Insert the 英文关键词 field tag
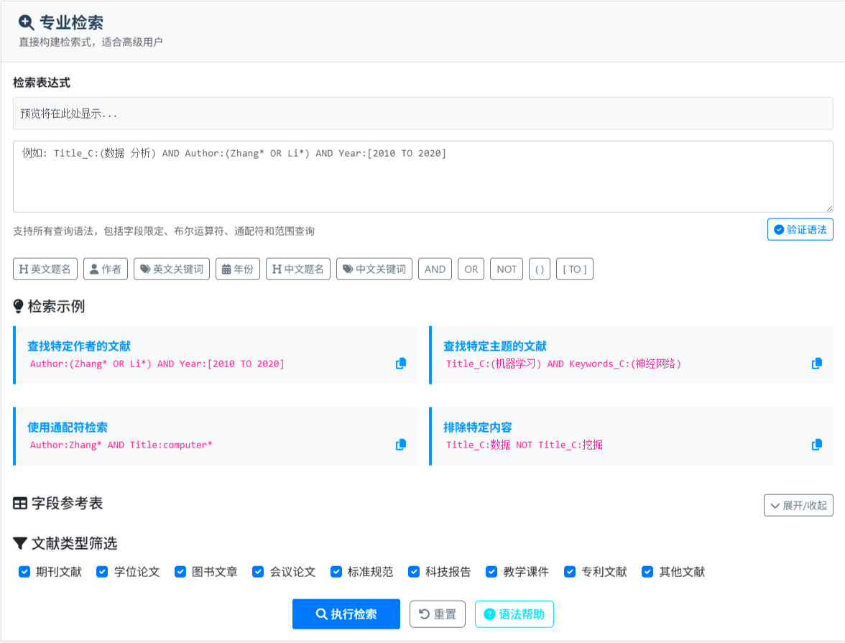 [x=172, y=269]
